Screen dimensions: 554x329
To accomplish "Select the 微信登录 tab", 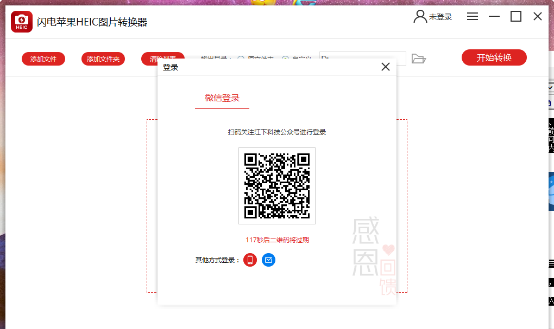I will click(222, 98).
